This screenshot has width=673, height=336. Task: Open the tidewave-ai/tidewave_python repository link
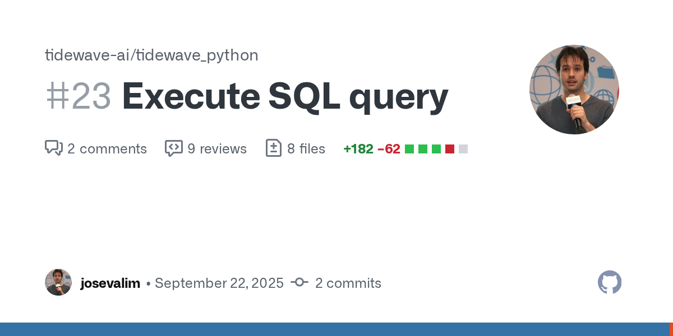pyautogui.click(x=151, y=55)
